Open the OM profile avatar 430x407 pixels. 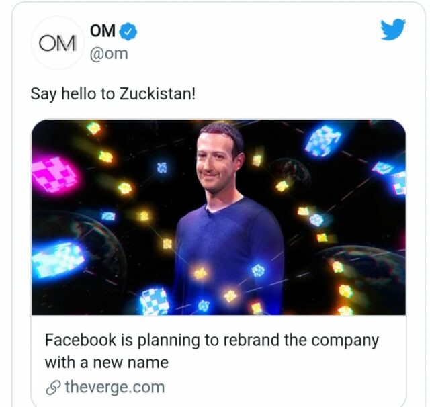tap(58, 43)
